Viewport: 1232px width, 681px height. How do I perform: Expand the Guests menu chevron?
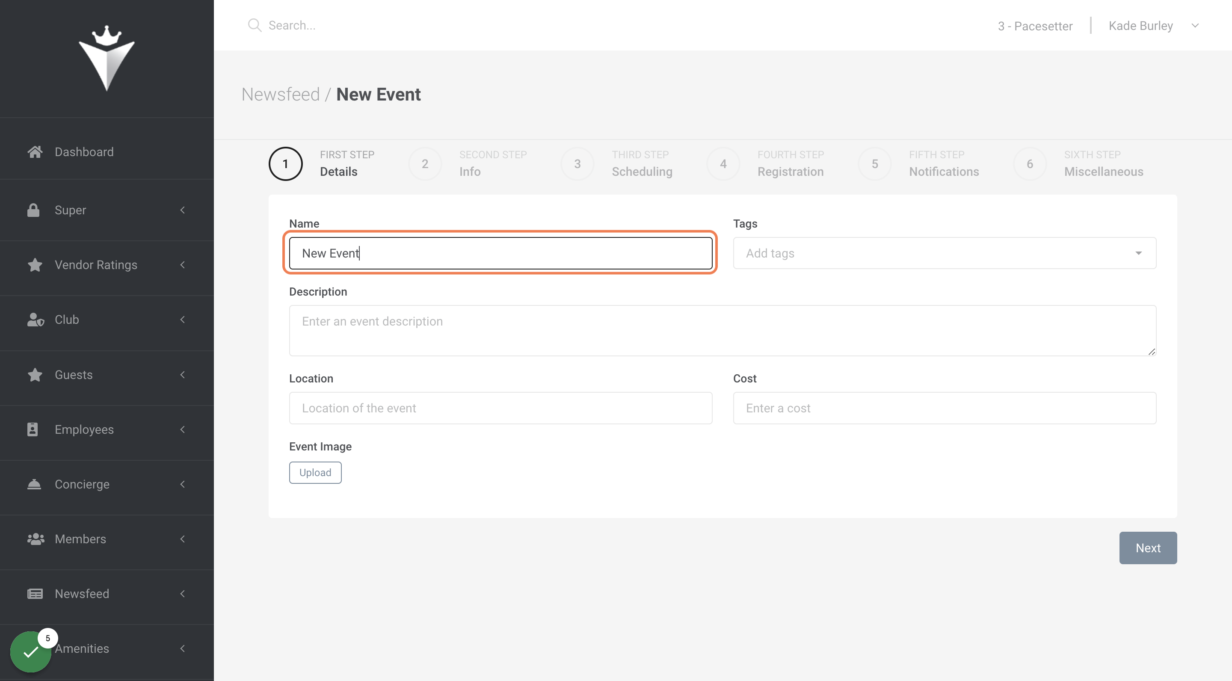182,374
